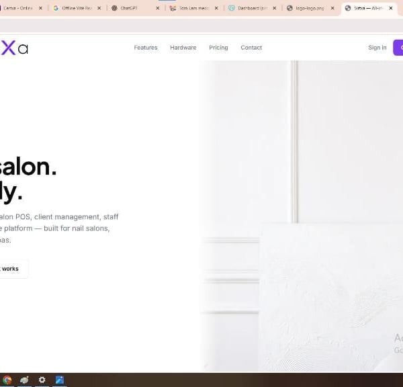This screenshot has height=387, width=403.
Task: Close the Dashboard tab
Action: point(275,8)
